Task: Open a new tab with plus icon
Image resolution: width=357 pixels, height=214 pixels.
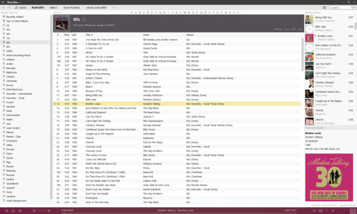Action: coord(114,7)
